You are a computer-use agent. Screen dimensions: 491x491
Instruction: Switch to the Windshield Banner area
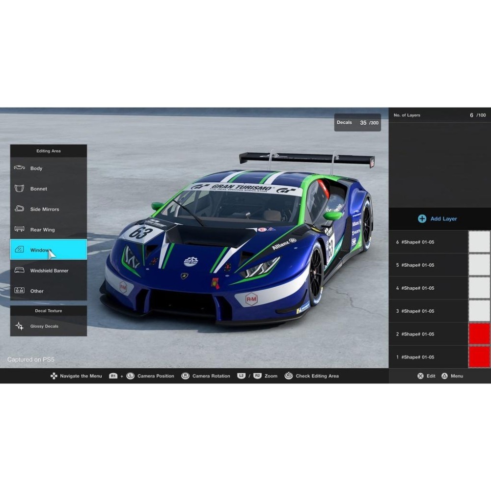coord(49,271)
